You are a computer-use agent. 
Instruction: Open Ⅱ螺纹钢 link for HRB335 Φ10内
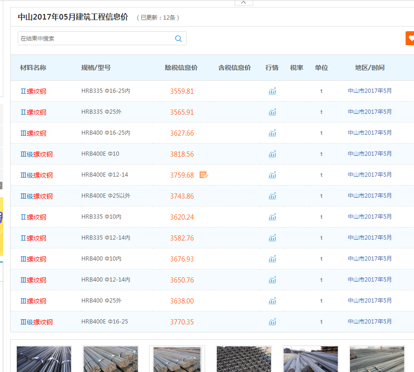(34, 217)
